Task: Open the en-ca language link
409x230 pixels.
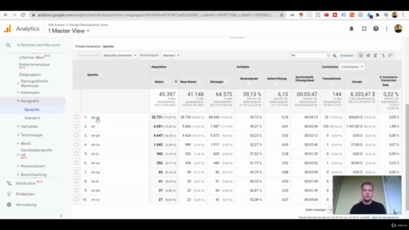Action: pos(95,145)
